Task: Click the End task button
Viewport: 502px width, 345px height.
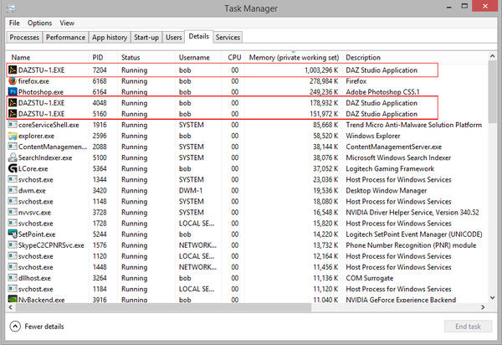Action: coord(468,327)
